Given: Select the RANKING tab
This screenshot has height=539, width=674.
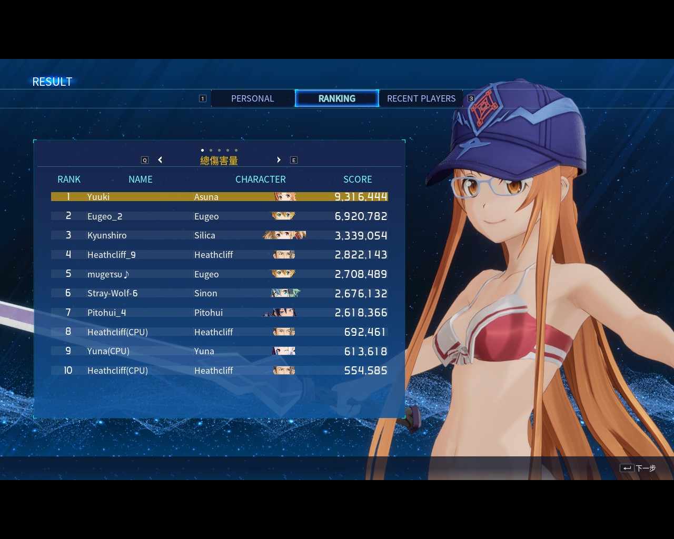Looking at the screenshot, I should (337, 98).
